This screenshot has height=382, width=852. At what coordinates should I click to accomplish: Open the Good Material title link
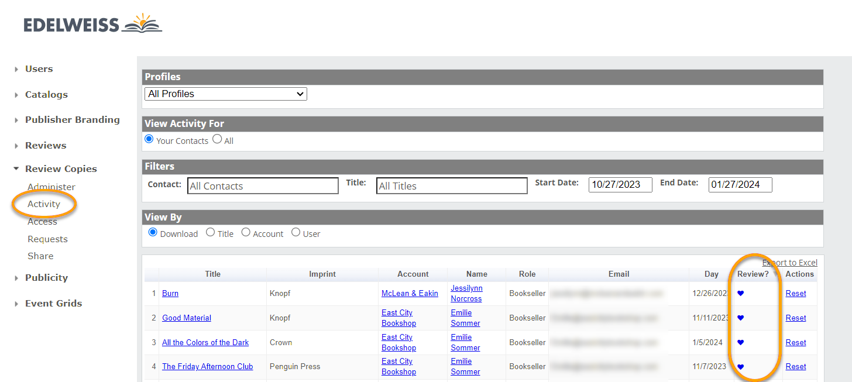(x=187, y=318)
